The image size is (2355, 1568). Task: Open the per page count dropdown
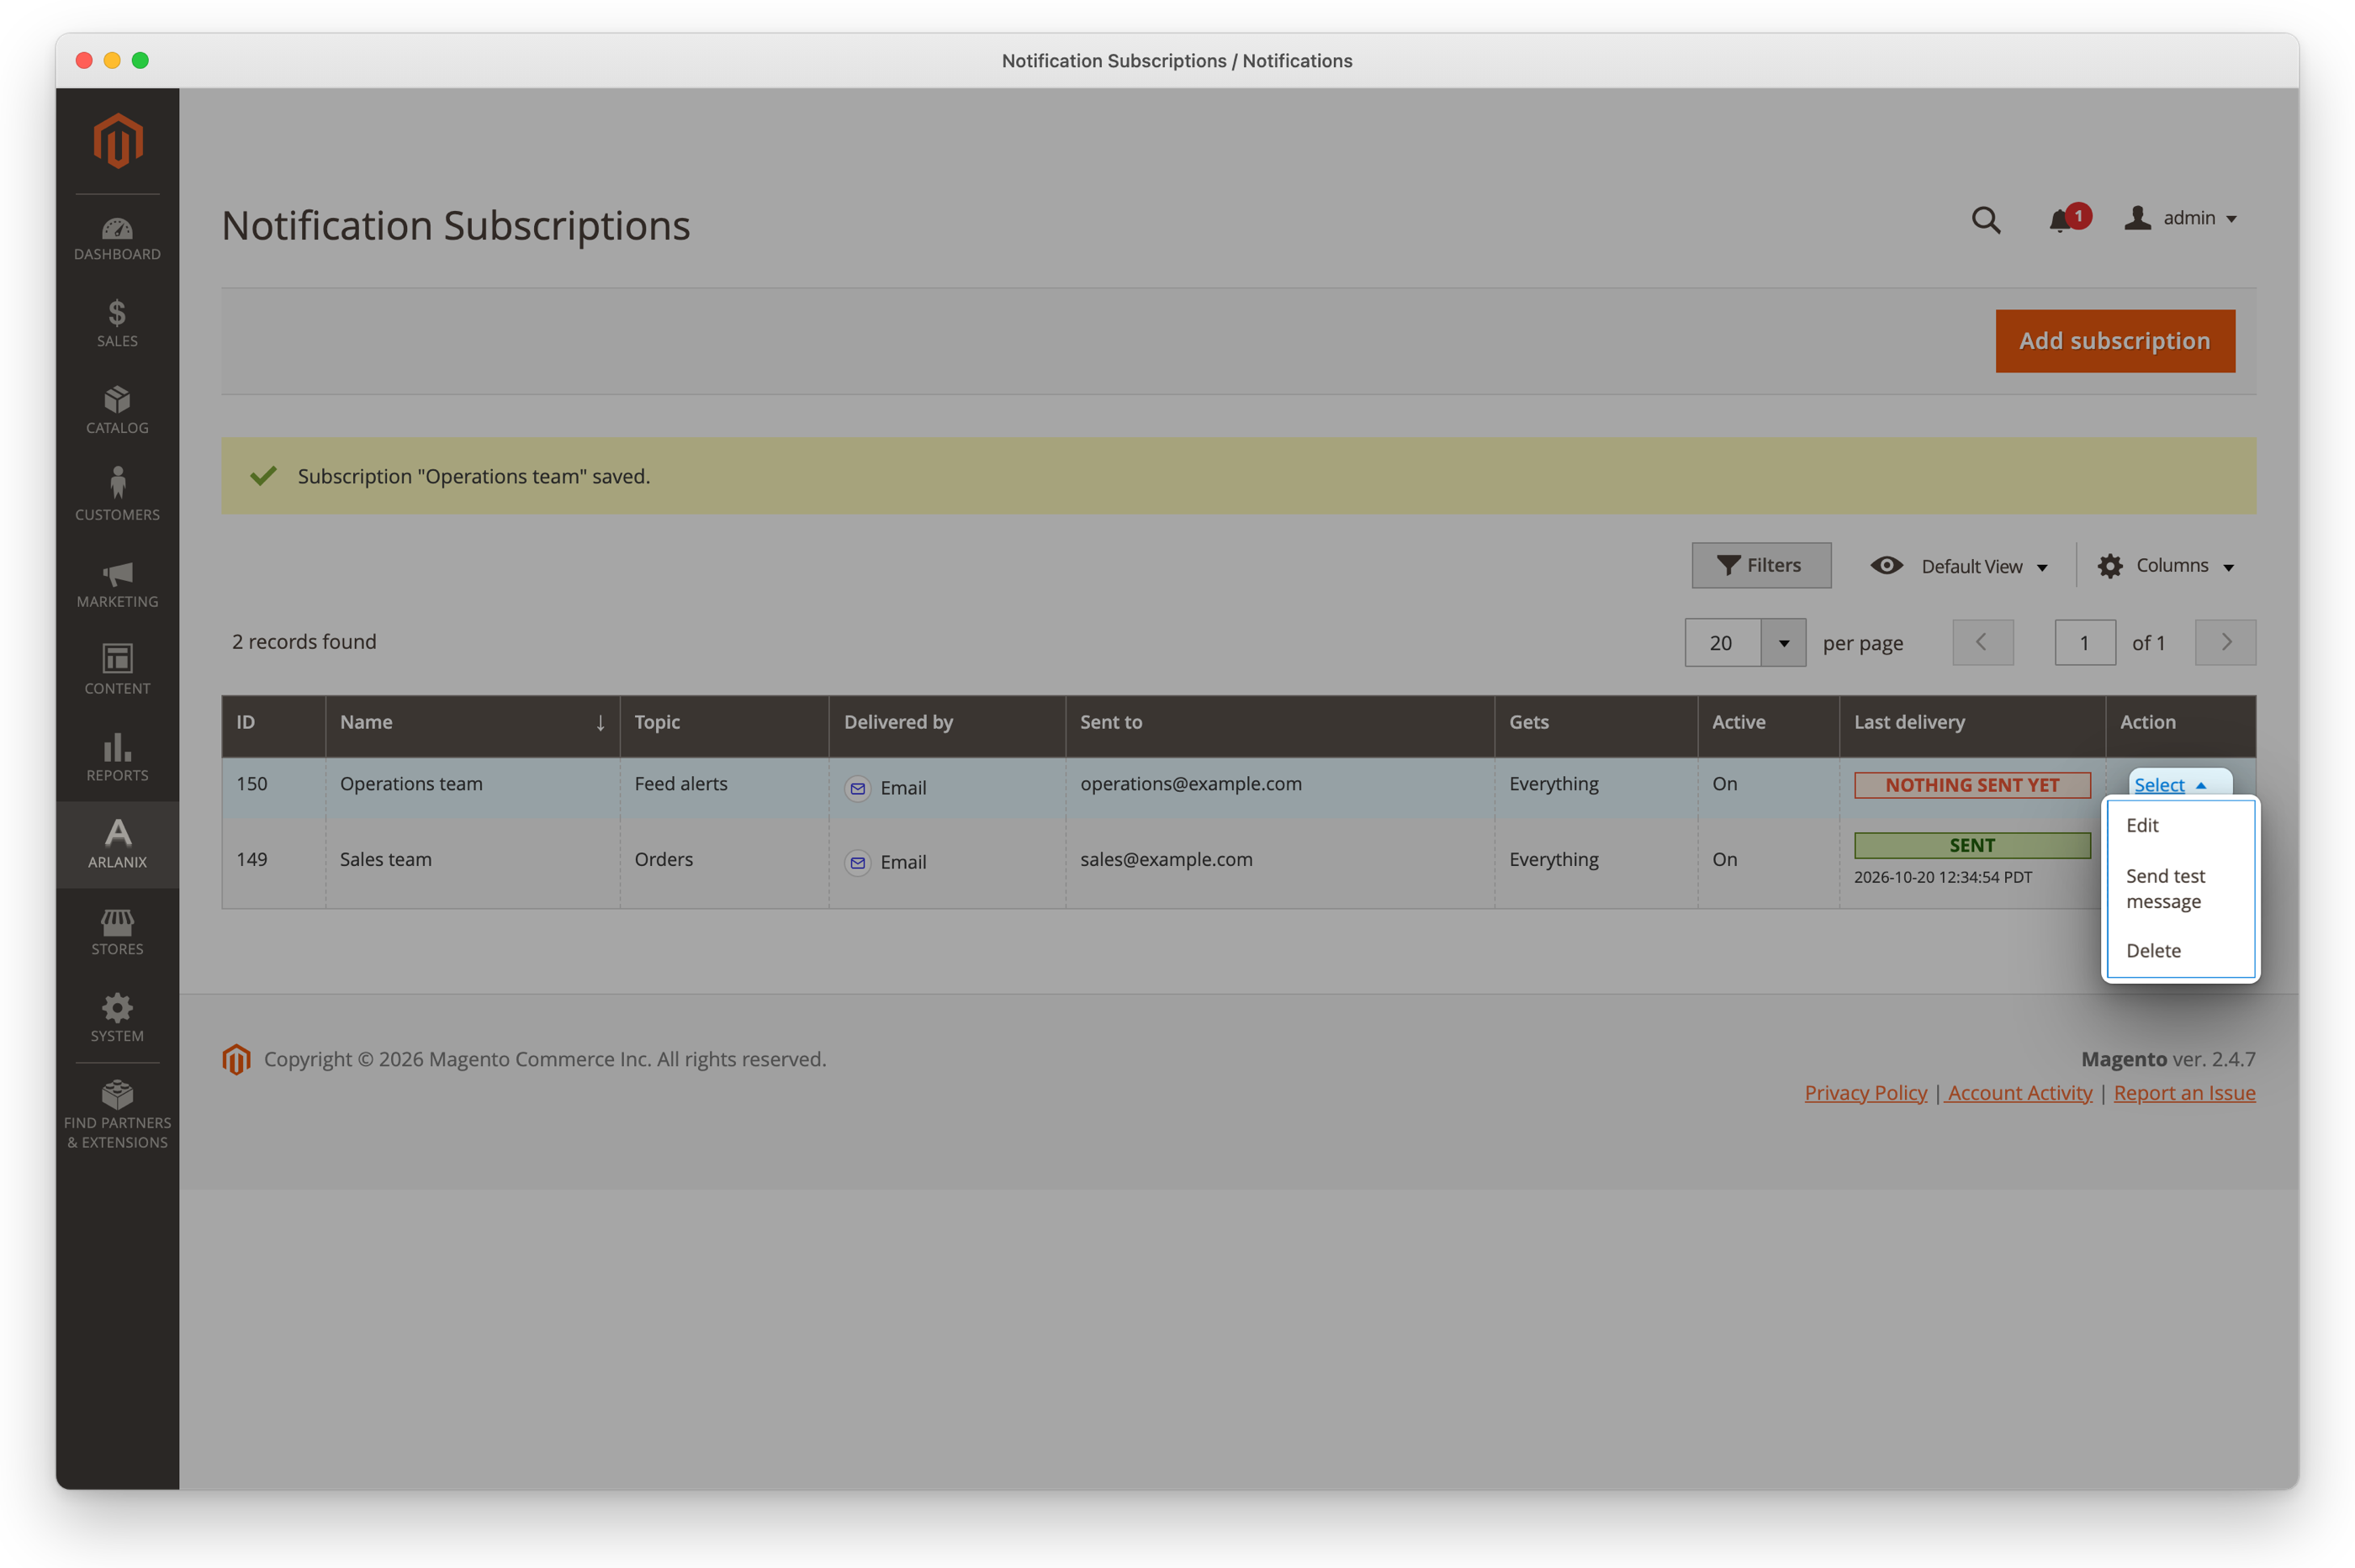click(x=1783, y=643)
